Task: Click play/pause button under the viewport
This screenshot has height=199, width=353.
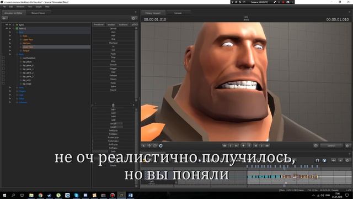Action: click(249, 146)
